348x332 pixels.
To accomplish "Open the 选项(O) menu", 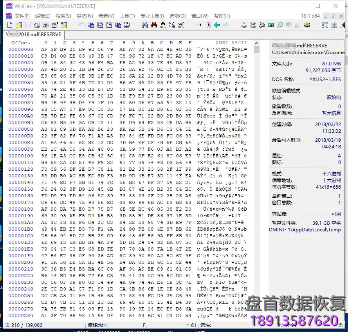I will [178, 16].
